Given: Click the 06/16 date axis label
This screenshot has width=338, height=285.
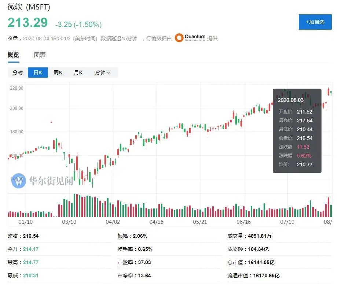Looking at the screenshot, I should coord(243,222).
